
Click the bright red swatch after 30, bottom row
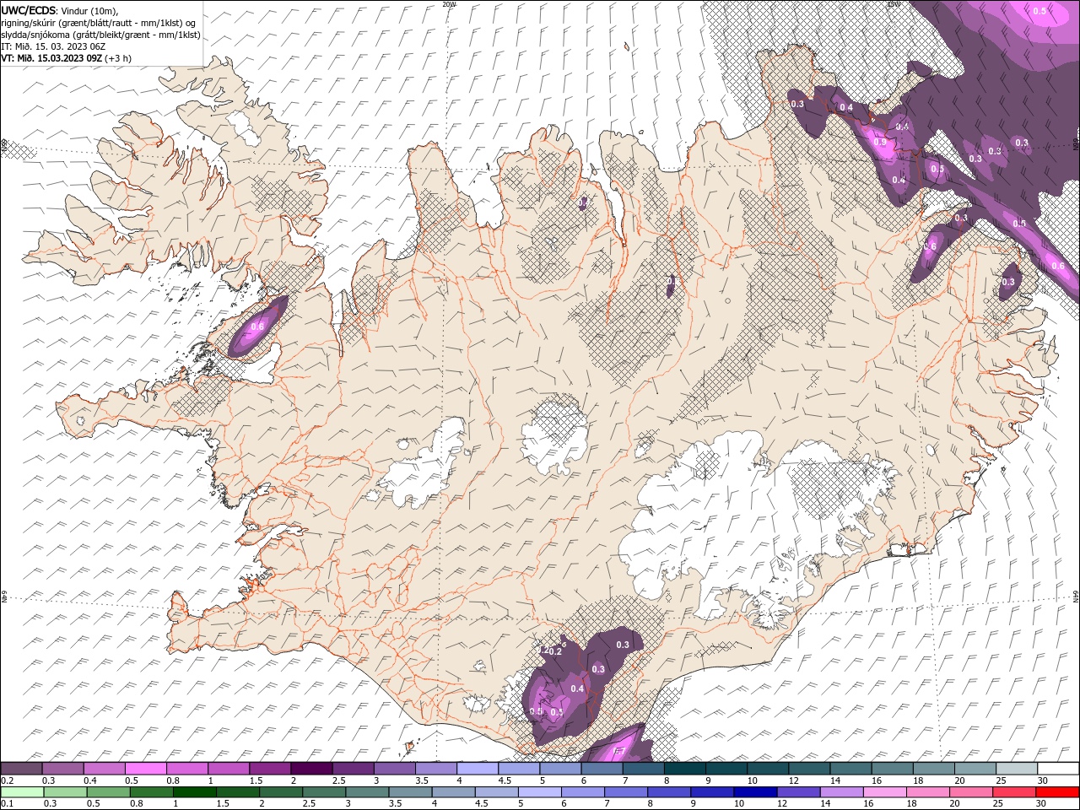click(1057, 792)
